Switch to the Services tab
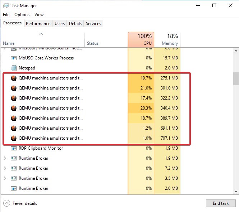 (x=93, y=24)
